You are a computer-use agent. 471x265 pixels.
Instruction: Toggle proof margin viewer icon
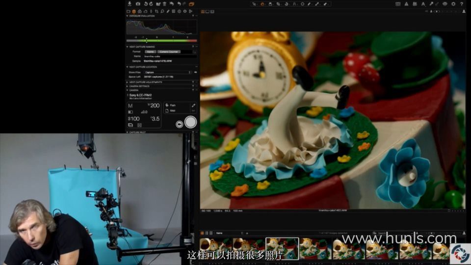(212, 11)
